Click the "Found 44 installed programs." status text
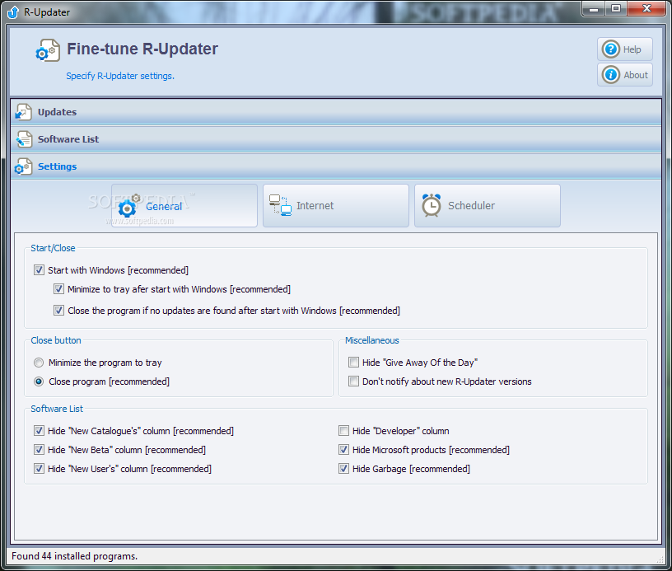This screenshot has height=571, width=672. pyautogui.click(x=75, y=556)
